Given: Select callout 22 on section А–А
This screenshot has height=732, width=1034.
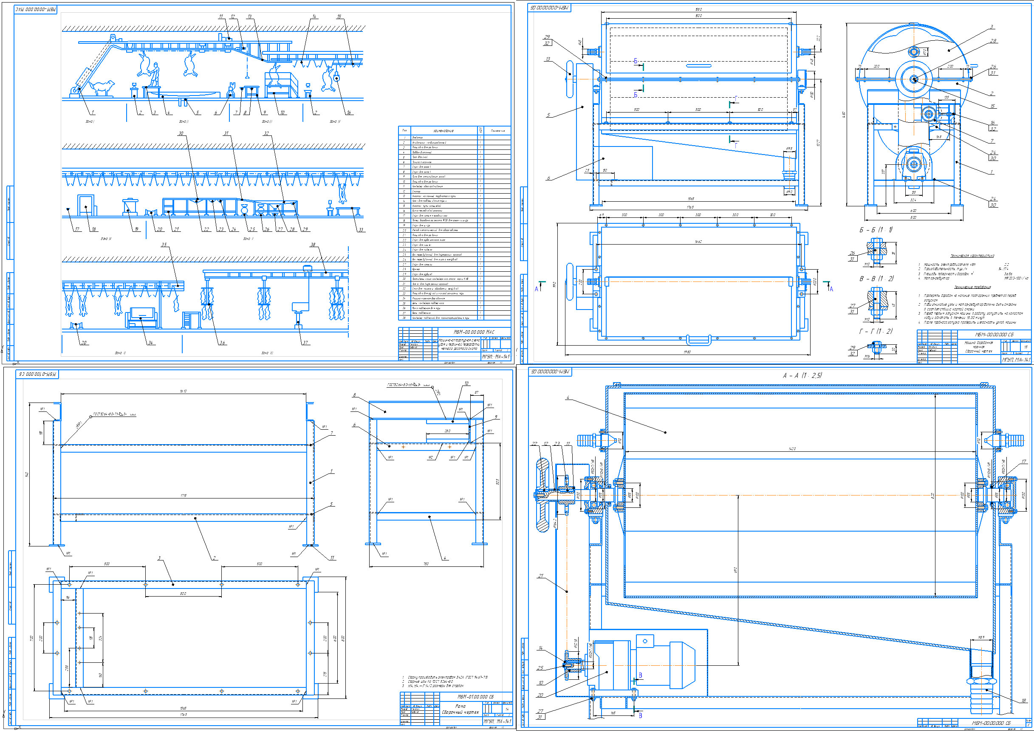Looking at the screenshot, I should tap(534, 444).
